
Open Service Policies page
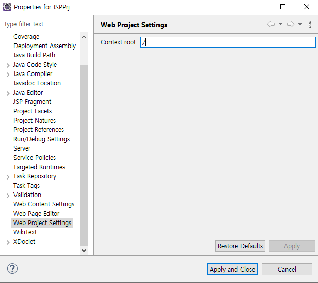tap(35, 158)
